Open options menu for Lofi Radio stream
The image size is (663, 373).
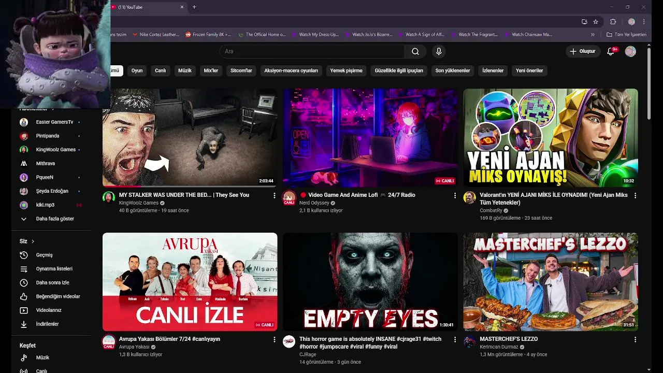pyautogui.click(x=455, y=195)
